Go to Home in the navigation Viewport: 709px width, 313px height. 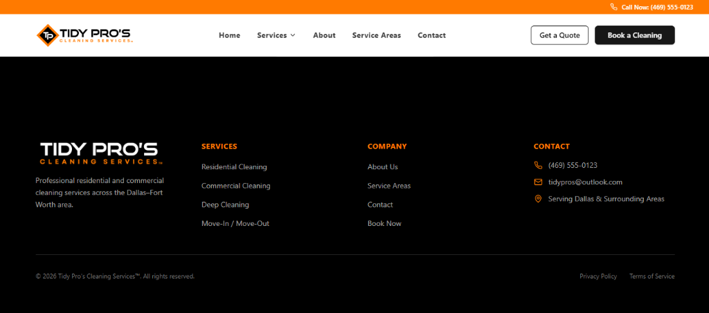[229, 35]
